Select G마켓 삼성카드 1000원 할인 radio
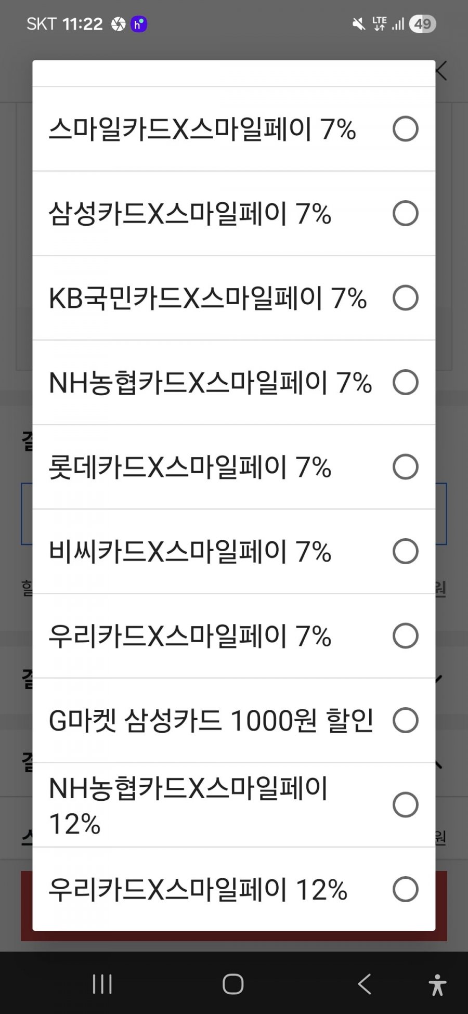 click(405, 720)
